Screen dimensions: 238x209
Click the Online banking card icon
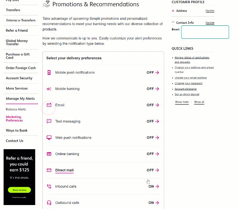point(49,154)
